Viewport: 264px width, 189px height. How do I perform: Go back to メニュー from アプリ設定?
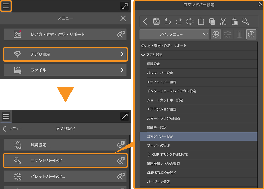pyautogui.click(x=4, y=129)
